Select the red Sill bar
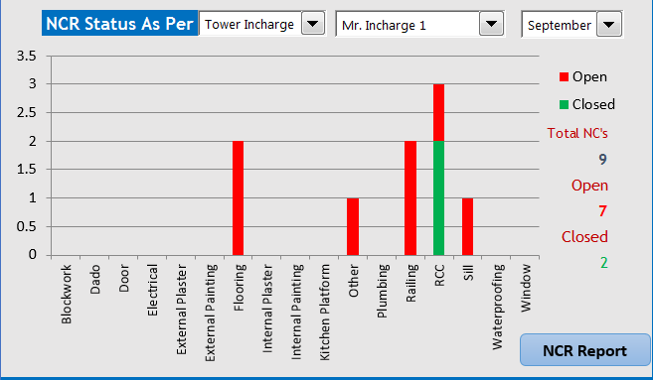This screenshot has width=653, height=380. tap(467, 226)
